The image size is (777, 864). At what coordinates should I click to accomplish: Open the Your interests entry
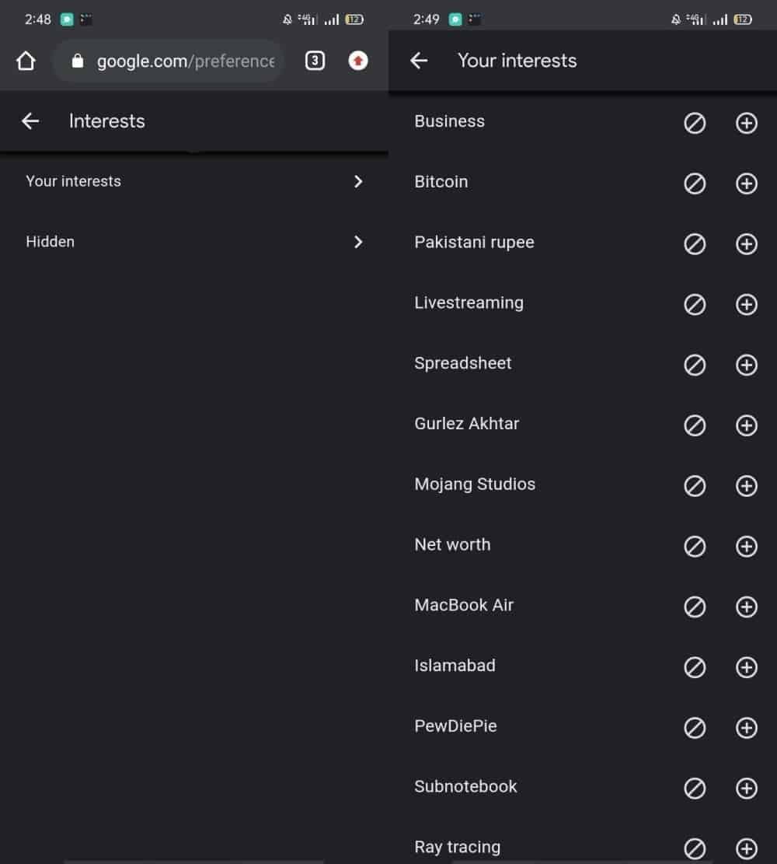pos(193,181)
